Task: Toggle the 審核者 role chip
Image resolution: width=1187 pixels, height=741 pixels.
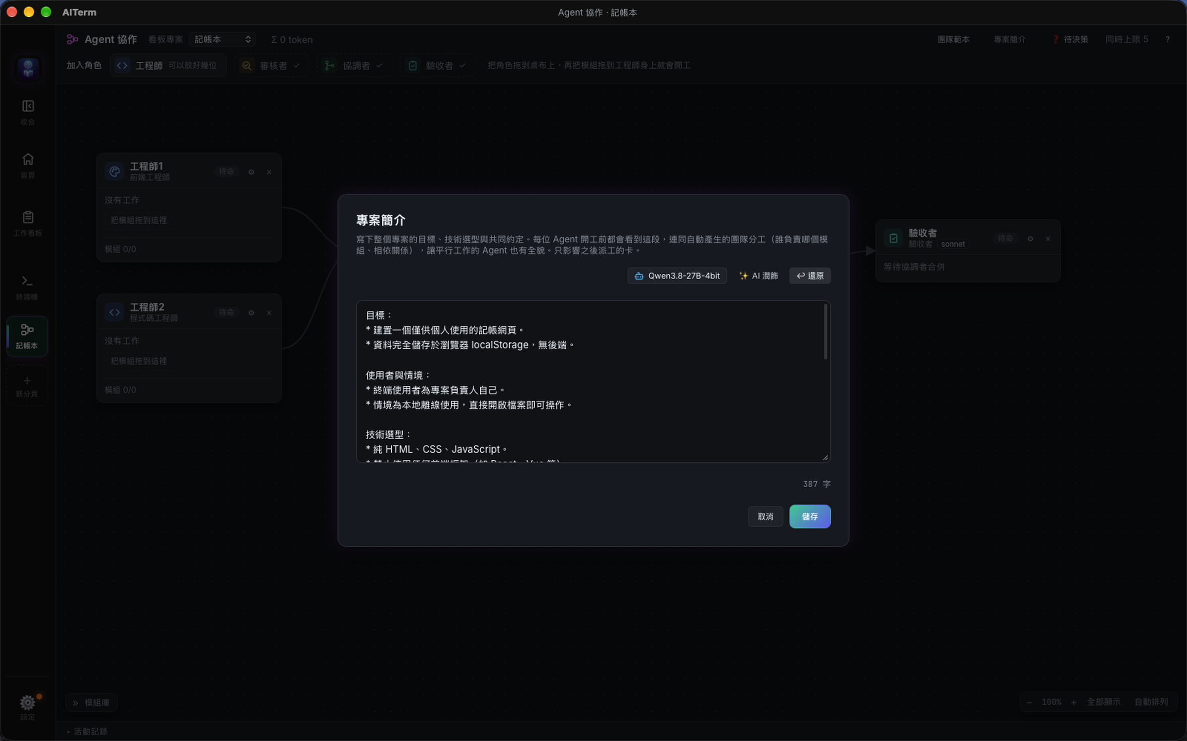Action: point(271,65)
